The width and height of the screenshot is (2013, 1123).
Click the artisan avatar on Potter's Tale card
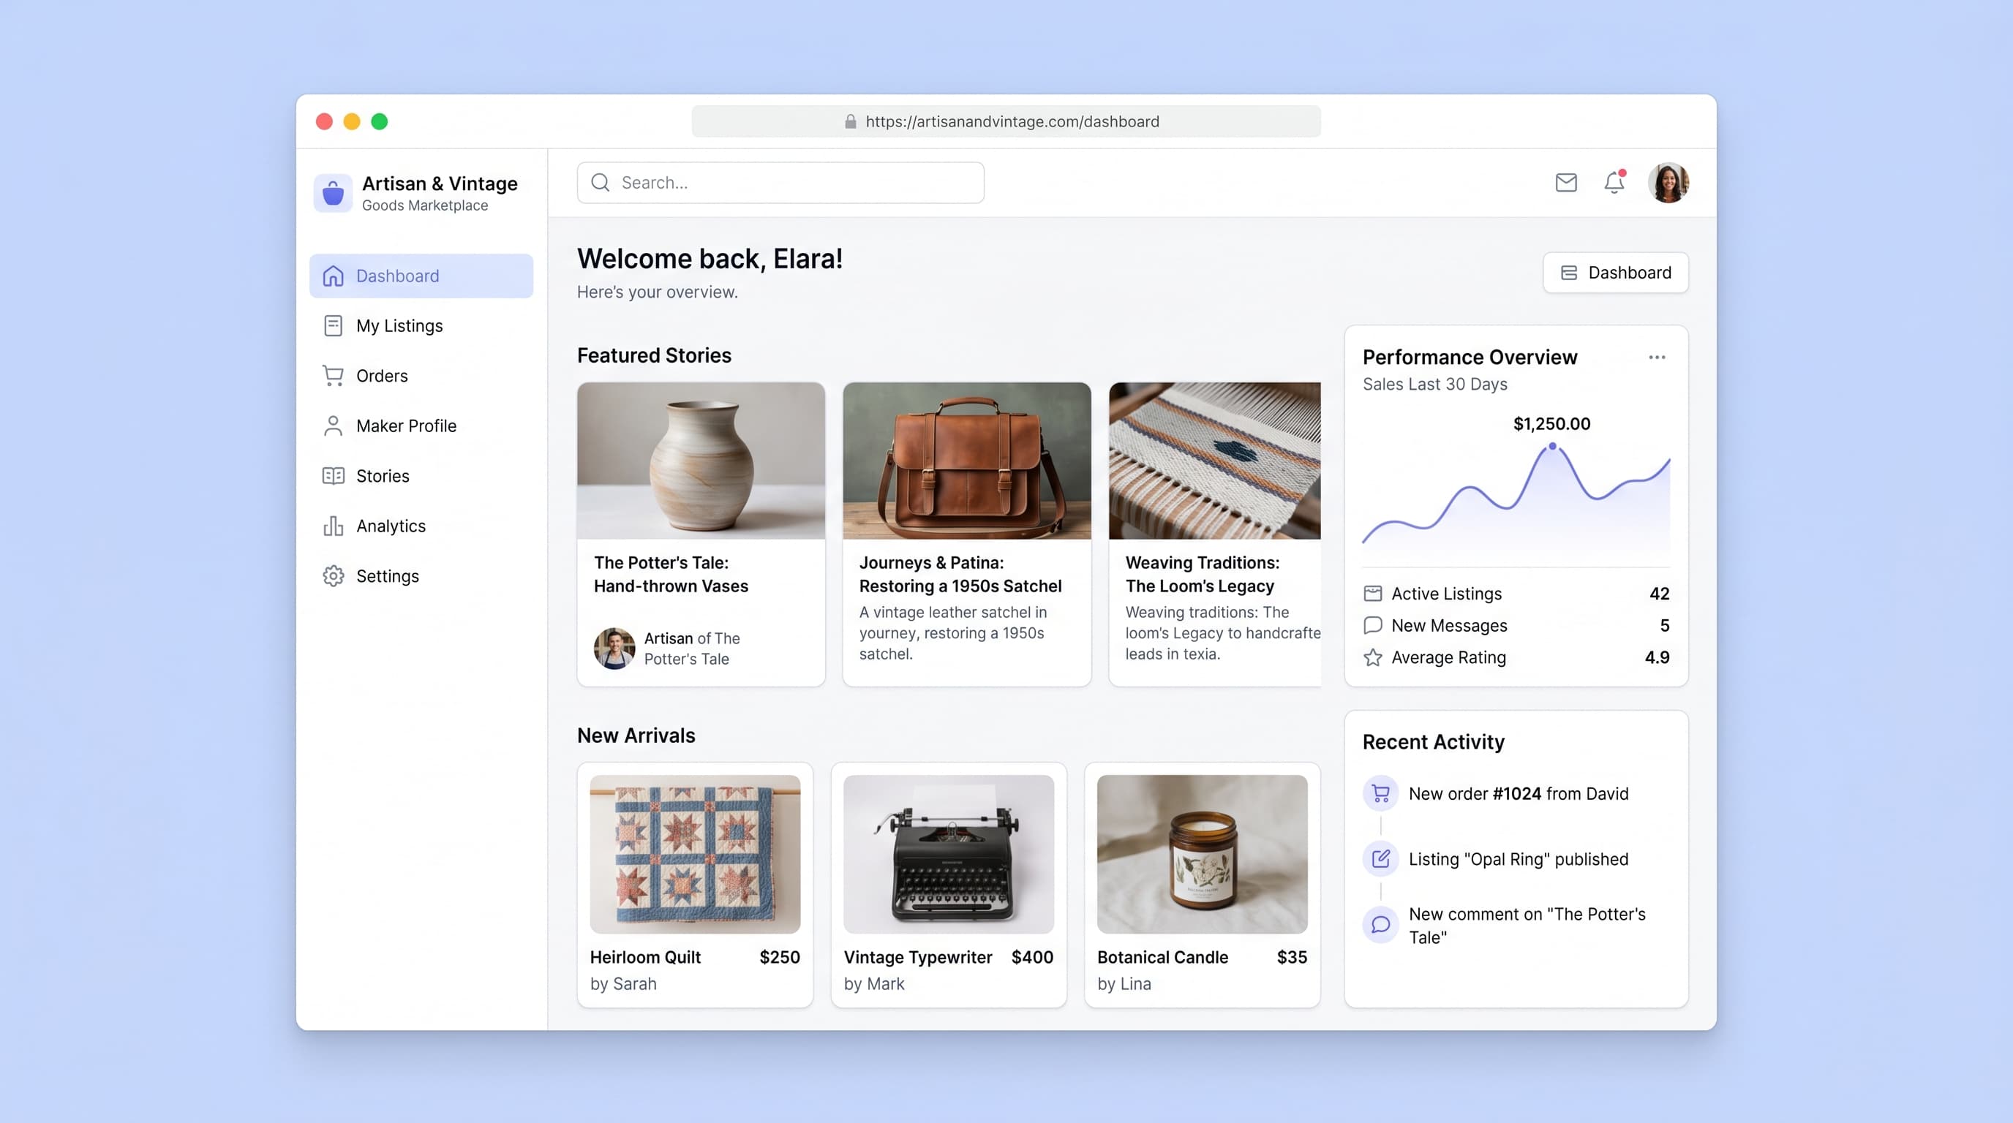click(614, 649)
